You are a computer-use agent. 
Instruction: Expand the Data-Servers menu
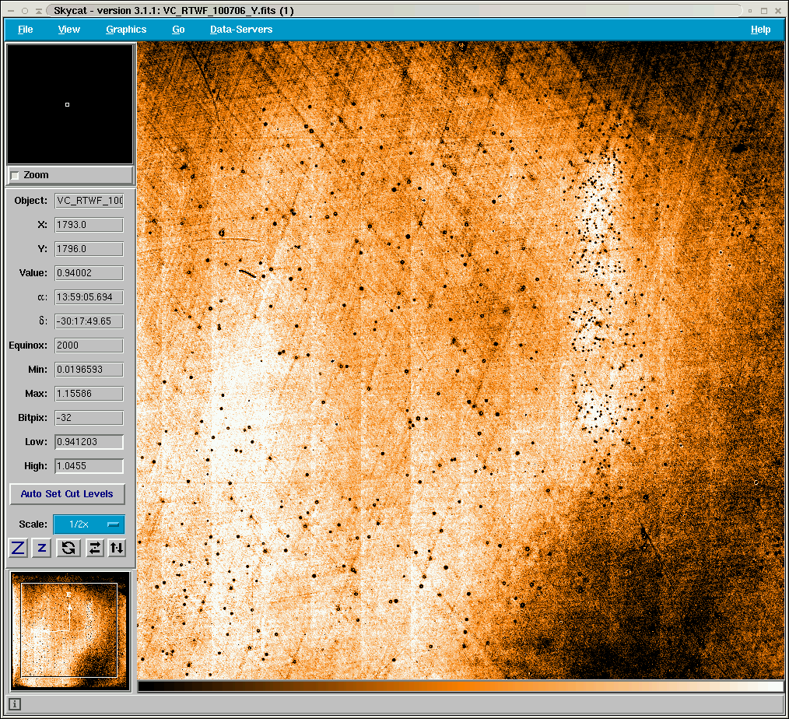(x=241, y=30)
